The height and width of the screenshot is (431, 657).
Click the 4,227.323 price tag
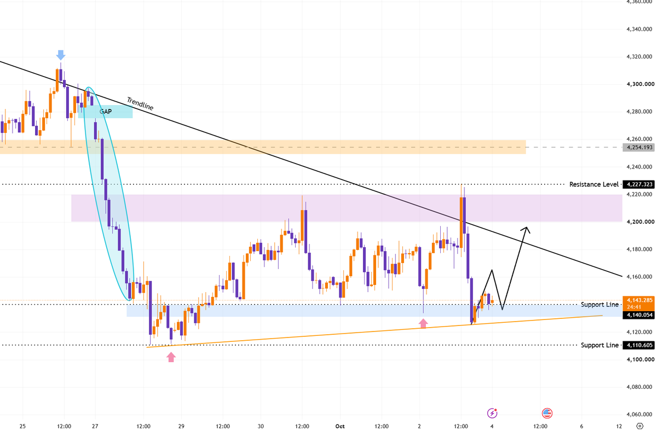click(x=638, y=184)
